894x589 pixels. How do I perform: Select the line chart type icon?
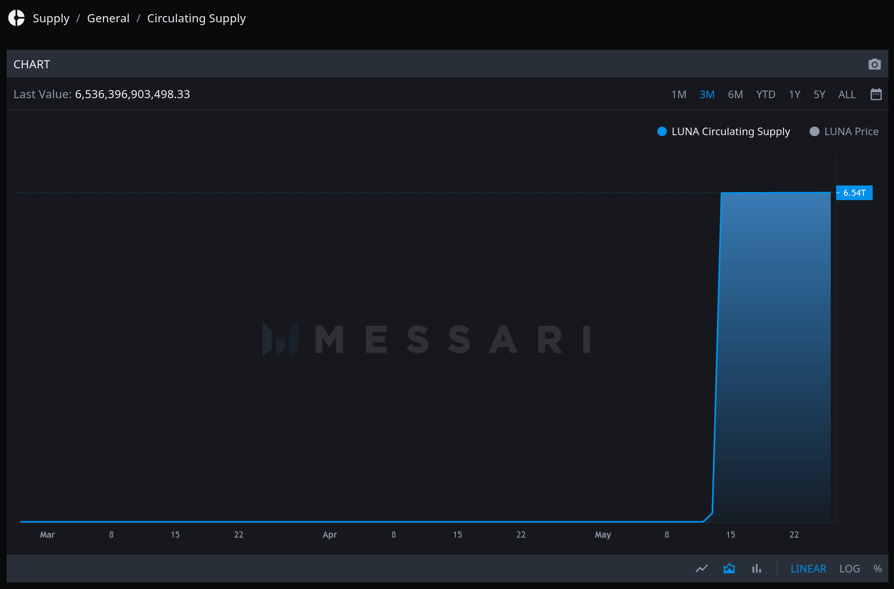click(x=701, y=568)
